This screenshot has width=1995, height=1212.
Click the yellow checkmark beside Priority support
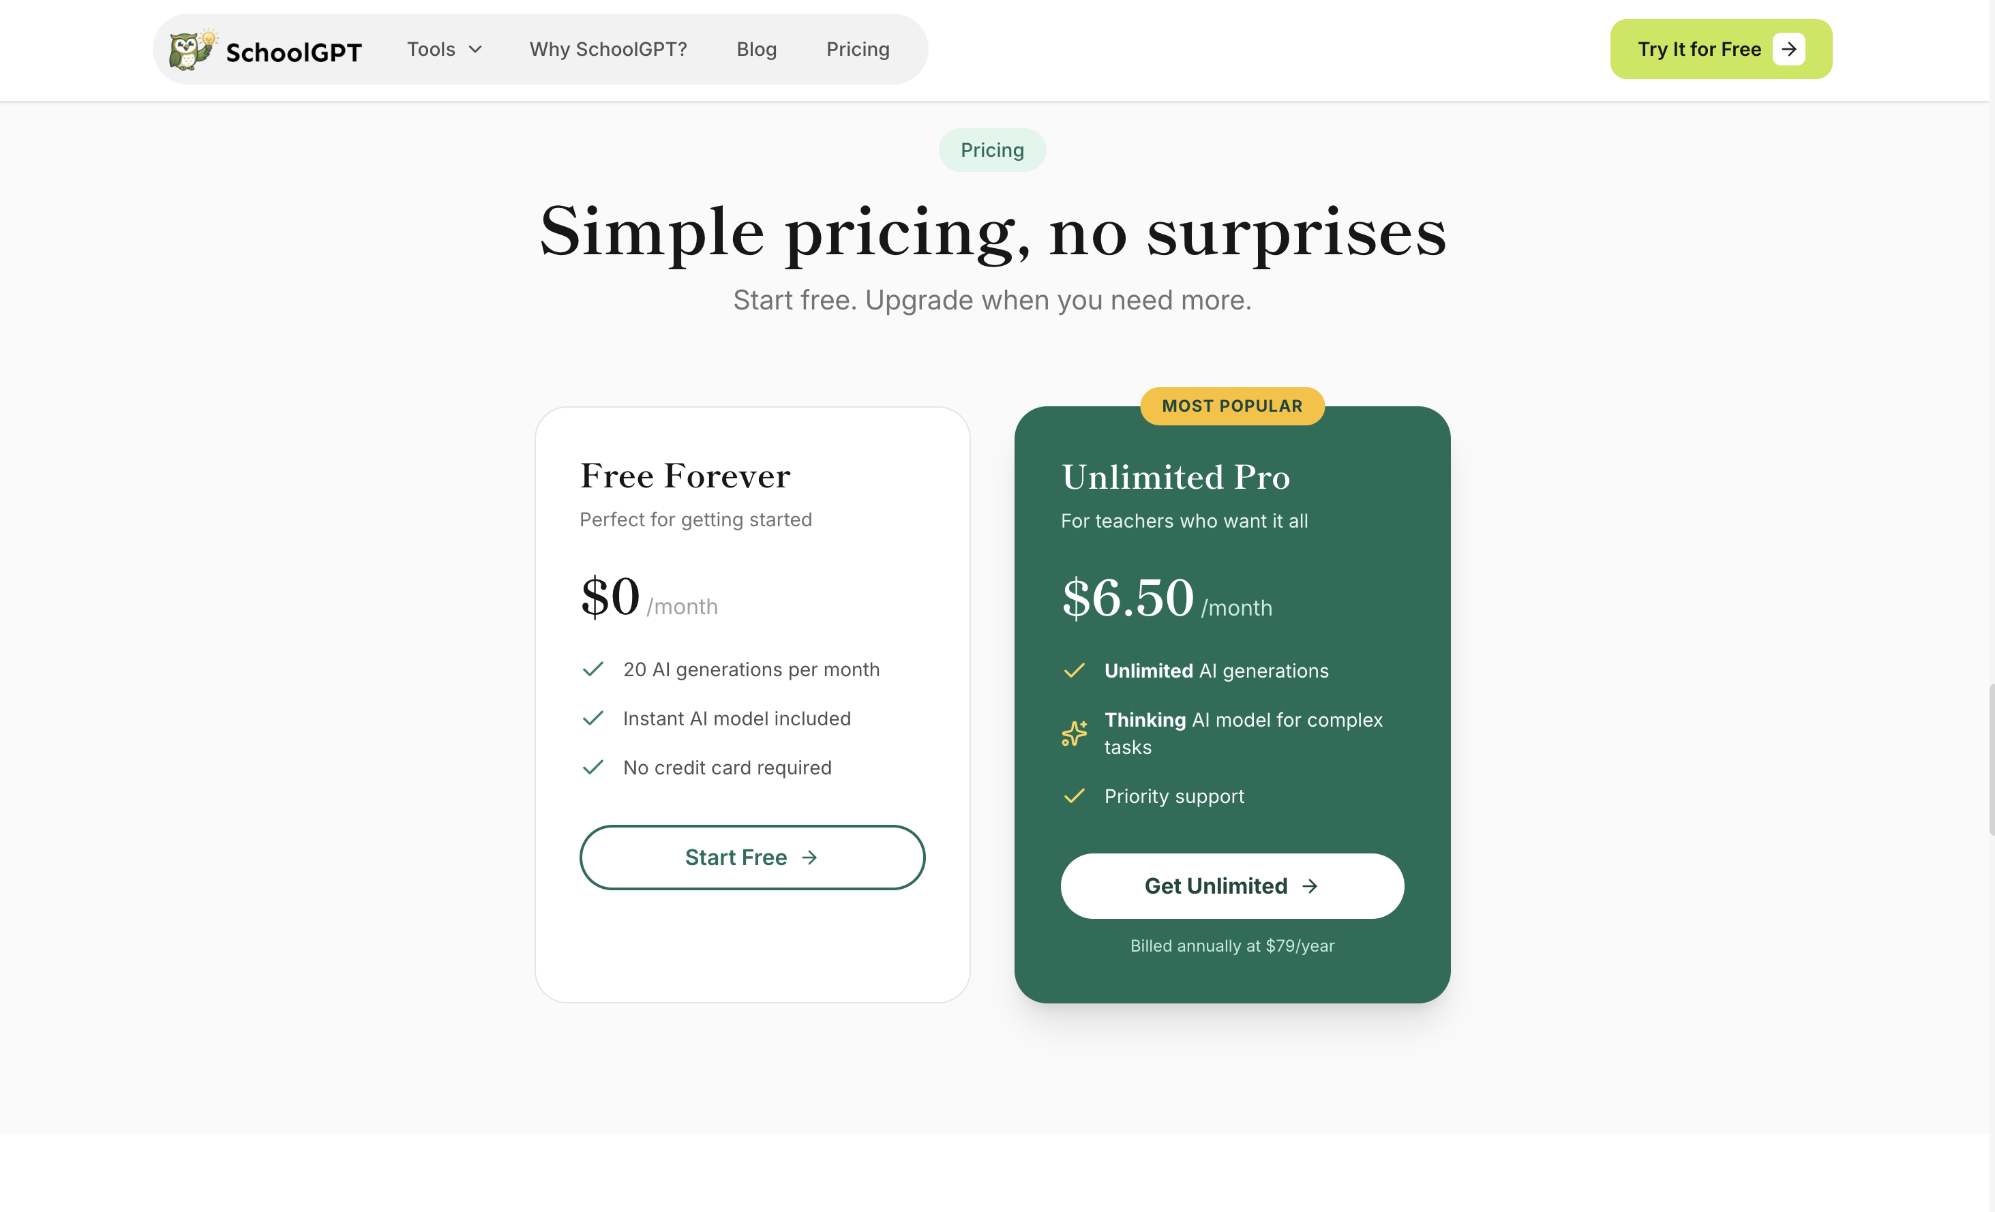point(1075,796)
